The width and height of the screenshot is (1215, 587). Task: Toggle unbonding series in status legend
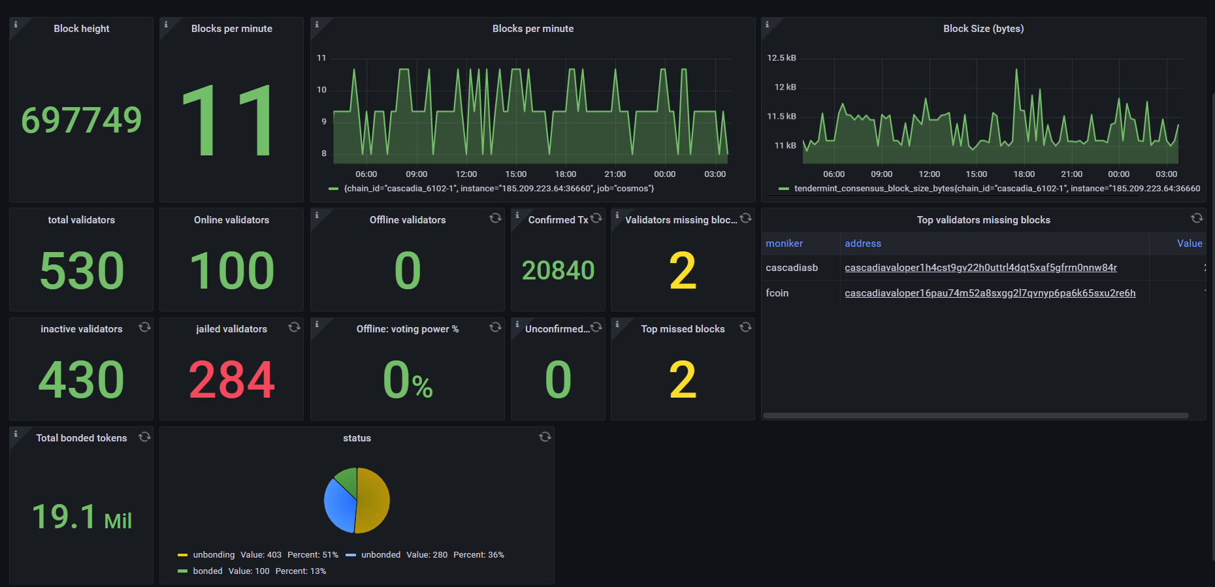pyautogui.click(x=213, y=555)
